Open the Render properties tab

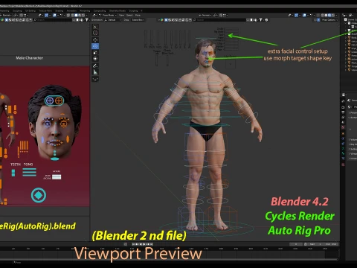(x=343, y=107)
